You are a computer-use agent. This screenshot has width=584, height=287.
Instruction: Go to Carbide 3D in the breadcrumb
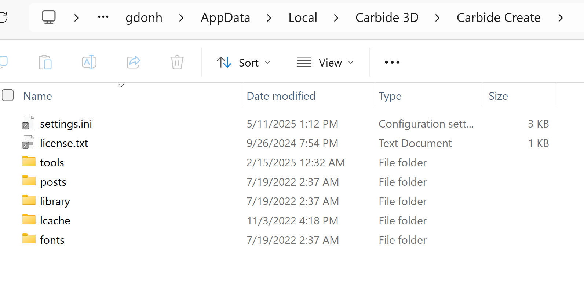pos(387,18)
